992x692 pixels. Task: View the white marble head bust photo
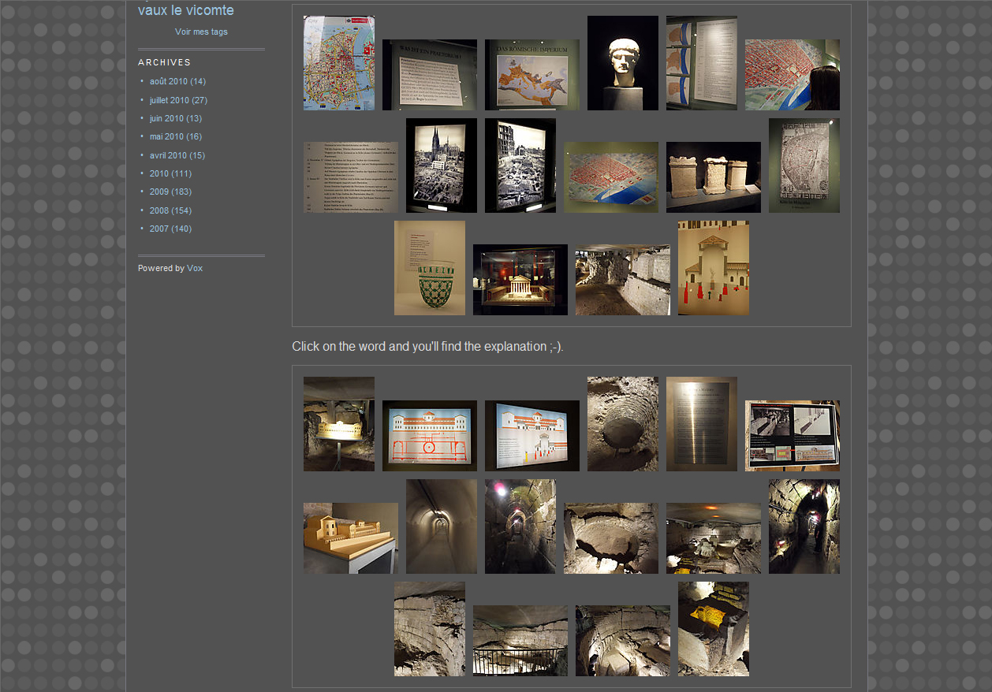[x=622, y=63]
